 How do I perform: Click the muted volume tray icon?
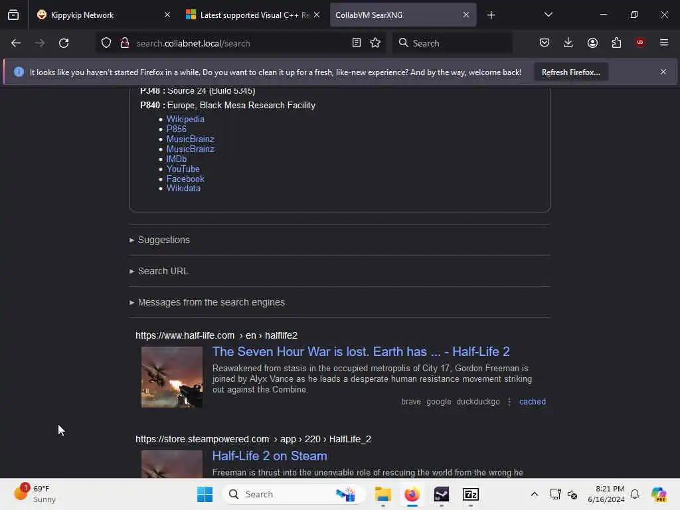(572, 494)
